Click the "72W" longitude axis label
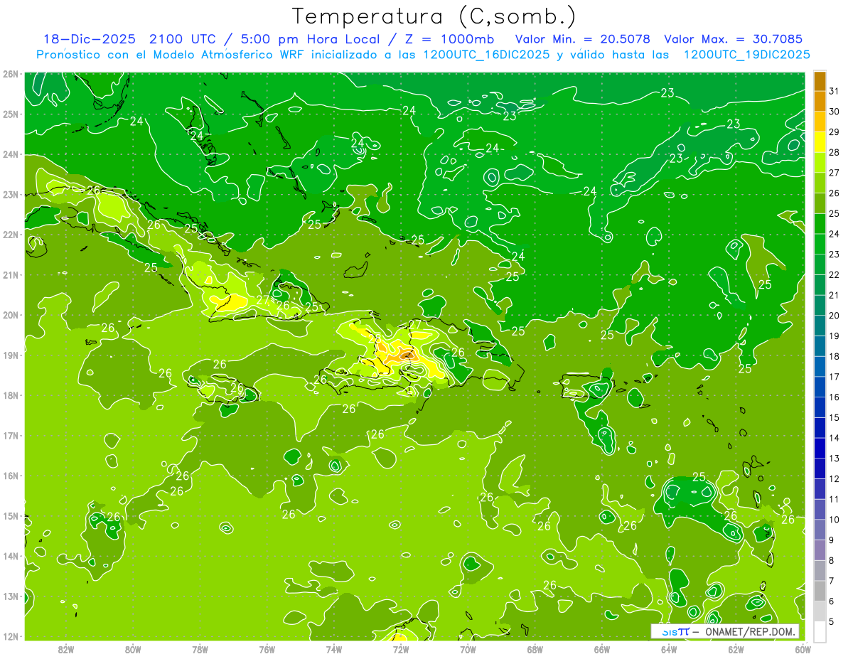The width and height of the screenshot is (853, 659). coord(401,649)
